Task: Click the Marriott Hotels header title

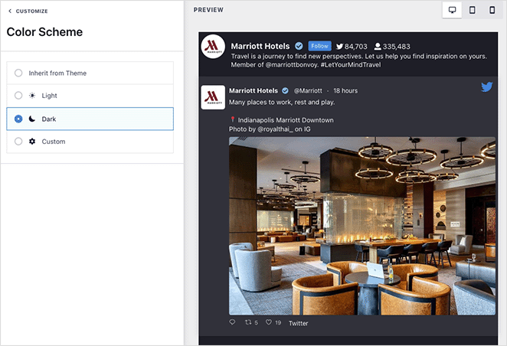Action: (260, 46)
